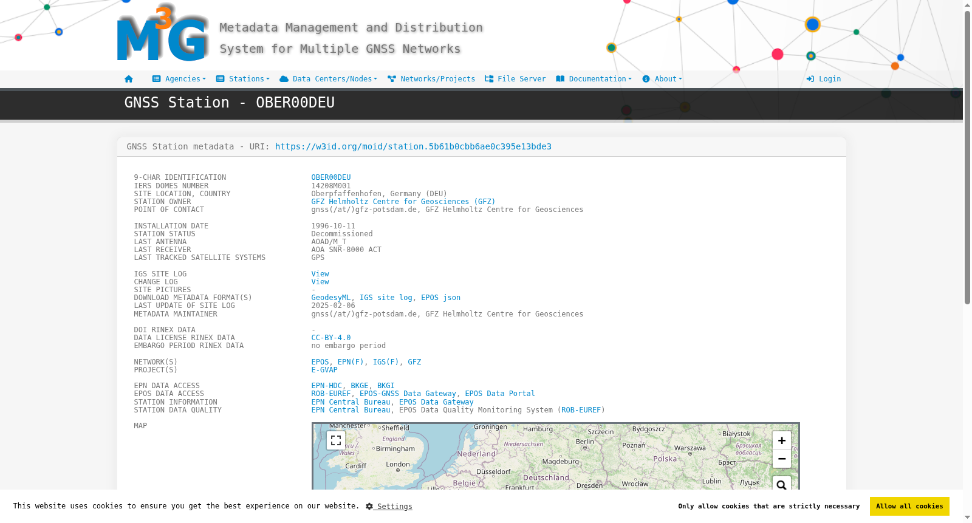972x523 pixels.
Task: Download EPOS json metadata
Action: pyautogui.click(x=440, y=298)
